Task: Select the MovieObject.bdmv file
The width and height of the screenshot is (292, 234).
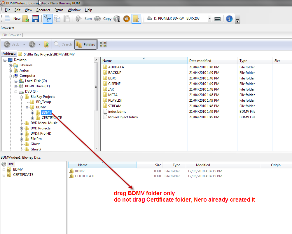Action: 123,117
